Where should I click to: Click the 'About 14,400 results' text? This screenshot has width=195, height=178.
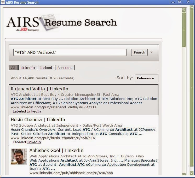pos(43,78)
